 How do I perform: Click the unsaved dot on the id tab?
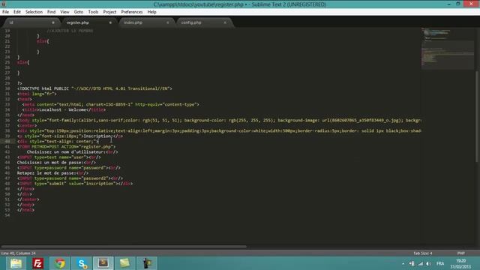click(x=53, y=22)
